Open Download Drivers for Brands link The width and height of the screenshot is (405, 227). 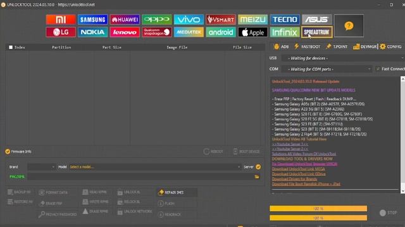click(295, 179)
